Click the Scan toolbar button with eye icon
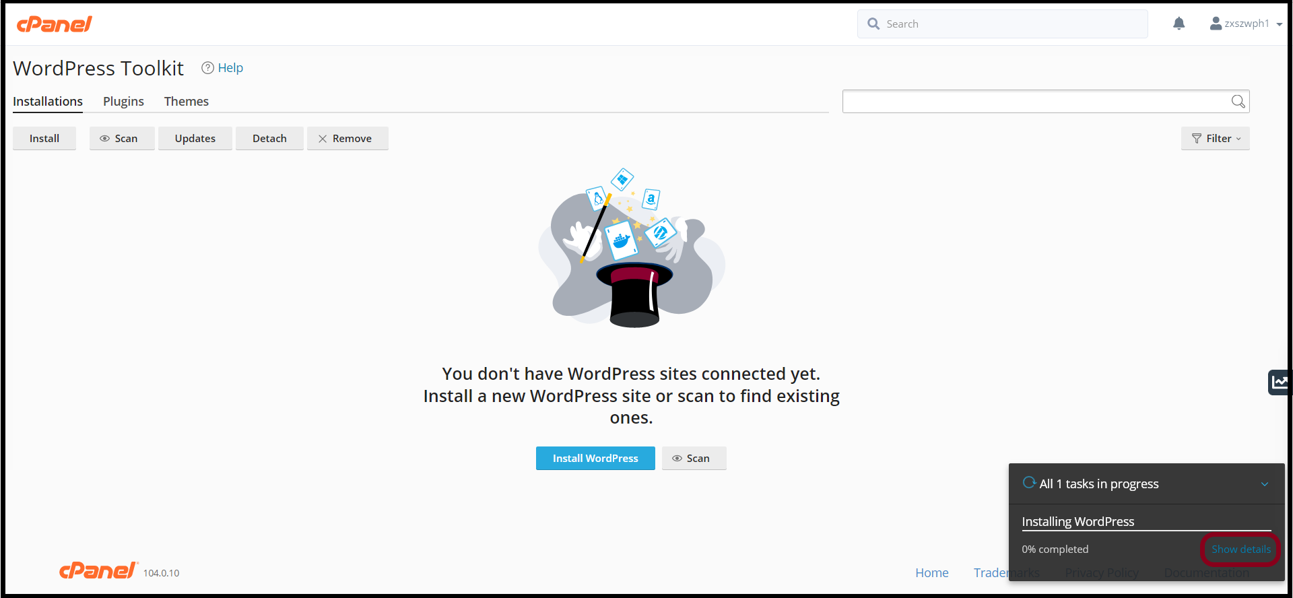This screenshot has height=598, width=1293. point(122,138)
